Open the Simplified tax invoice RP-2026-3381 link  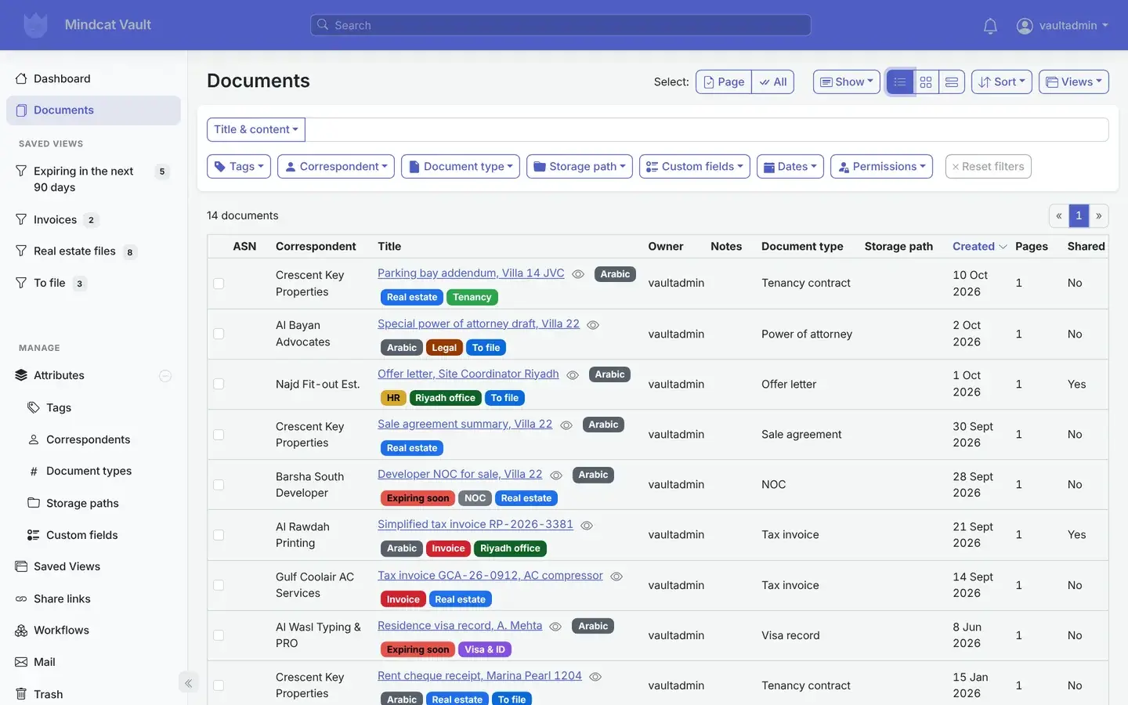pyautogui.click(x=475, y=524)
